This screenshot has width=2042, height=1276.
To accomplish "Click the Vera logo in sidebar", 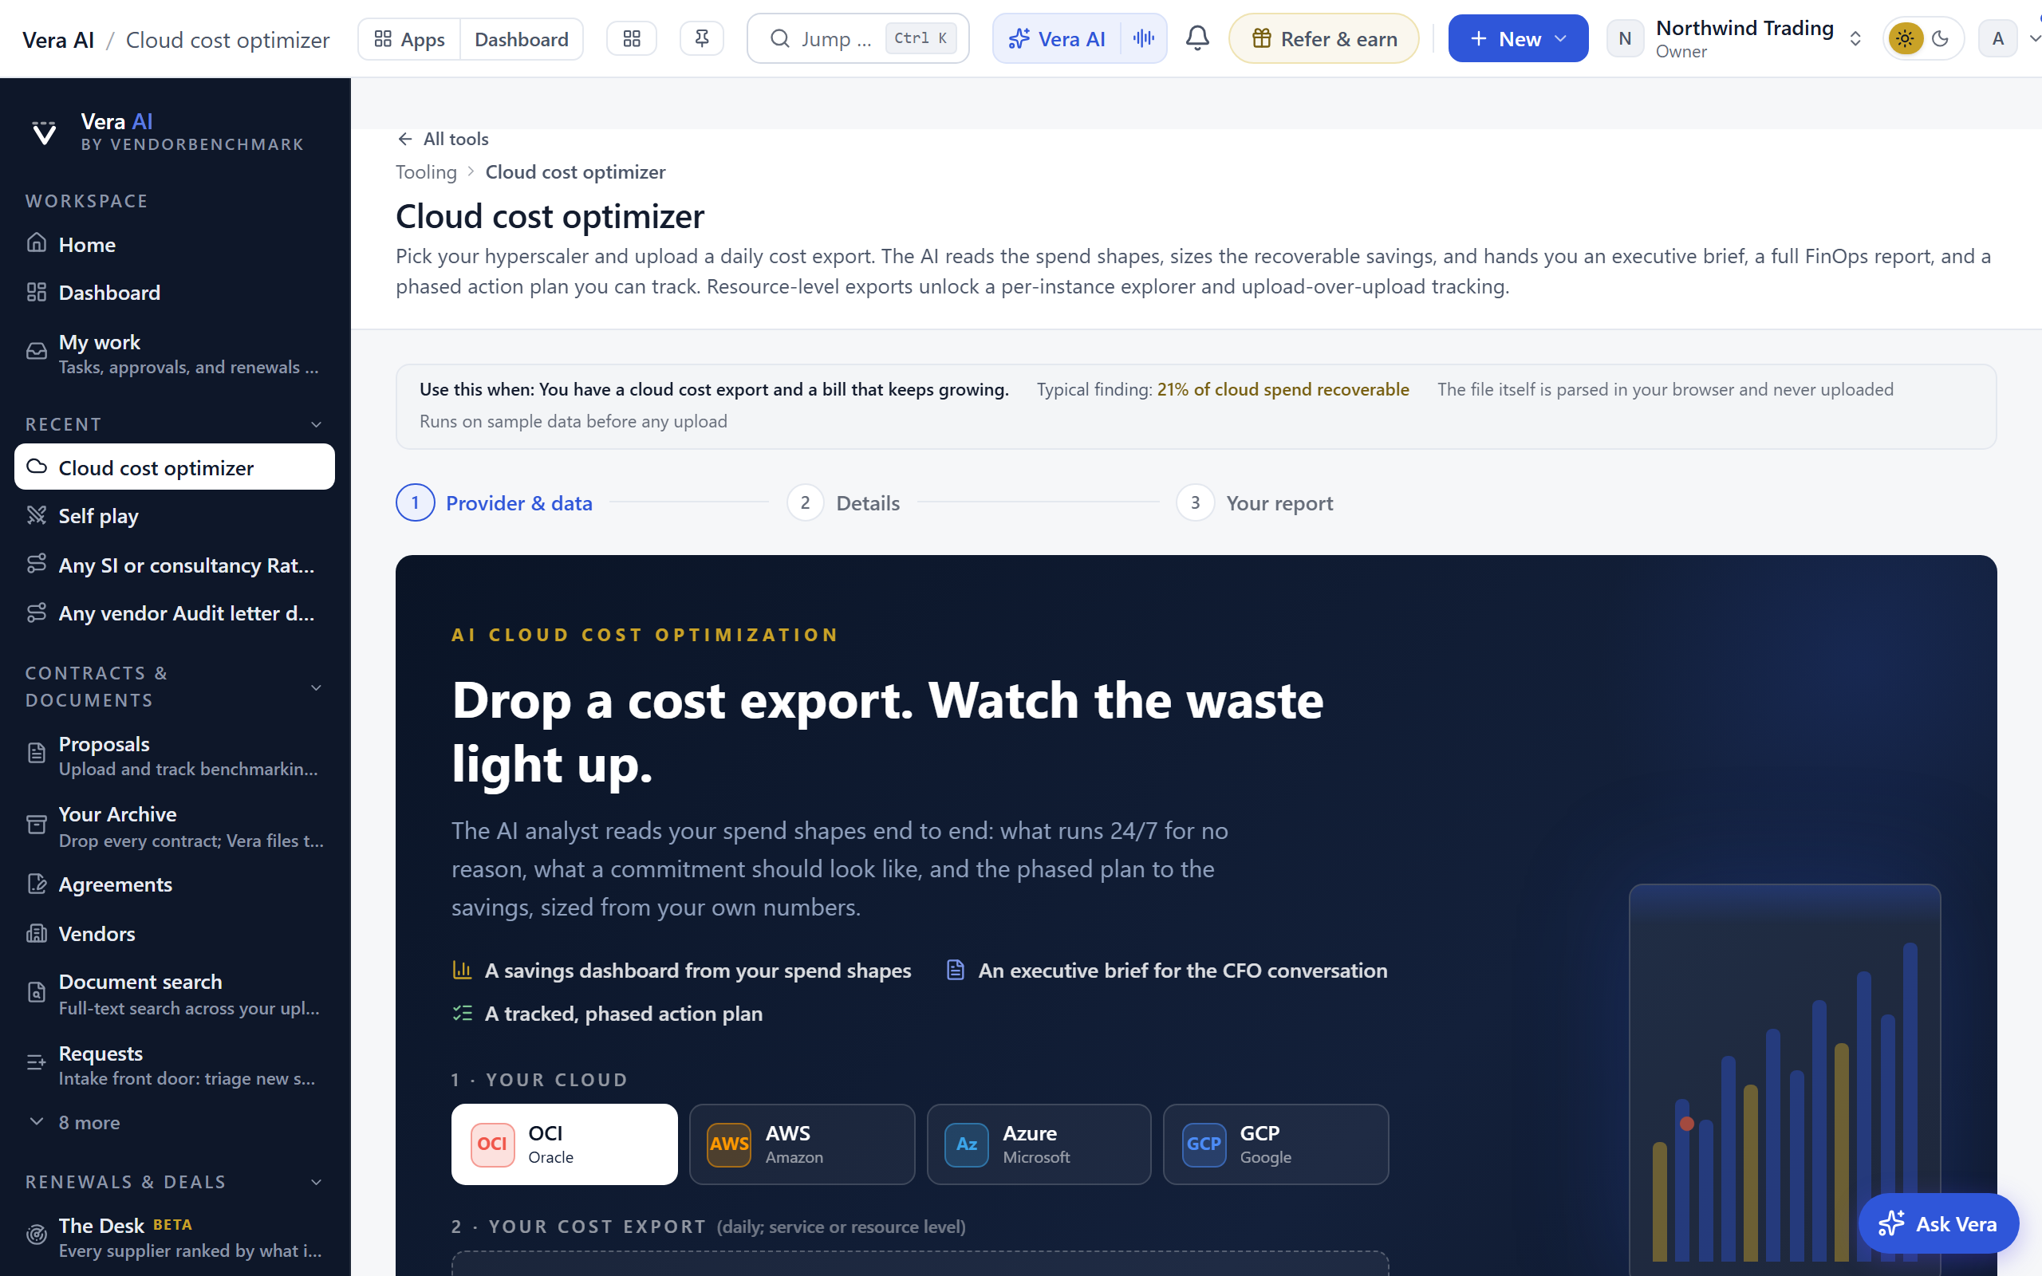I will tap(44, 132).
